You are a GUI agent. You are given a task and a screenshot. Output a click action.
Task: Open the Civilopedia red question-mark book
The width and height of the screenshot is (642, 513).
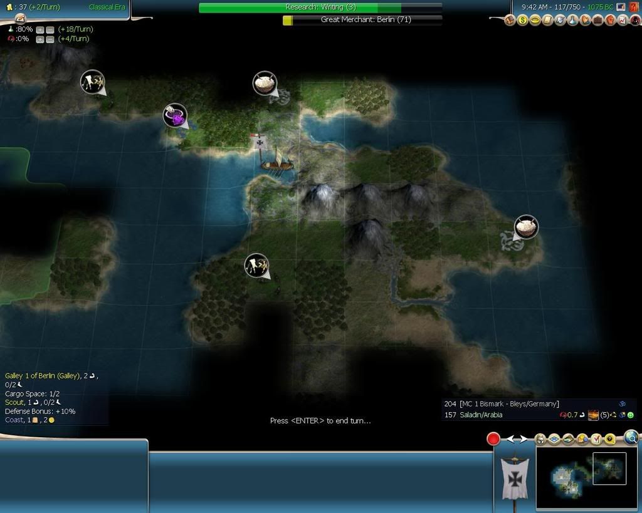(x=634, y=7)
